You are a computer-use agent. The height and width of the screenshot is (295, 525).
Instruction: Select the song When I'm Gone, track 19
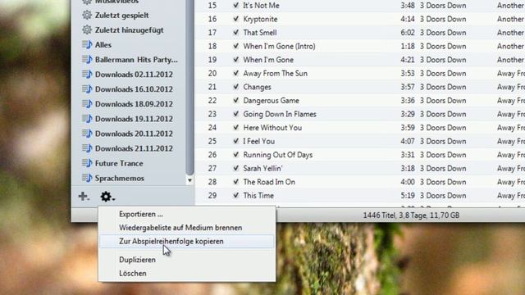268,60
